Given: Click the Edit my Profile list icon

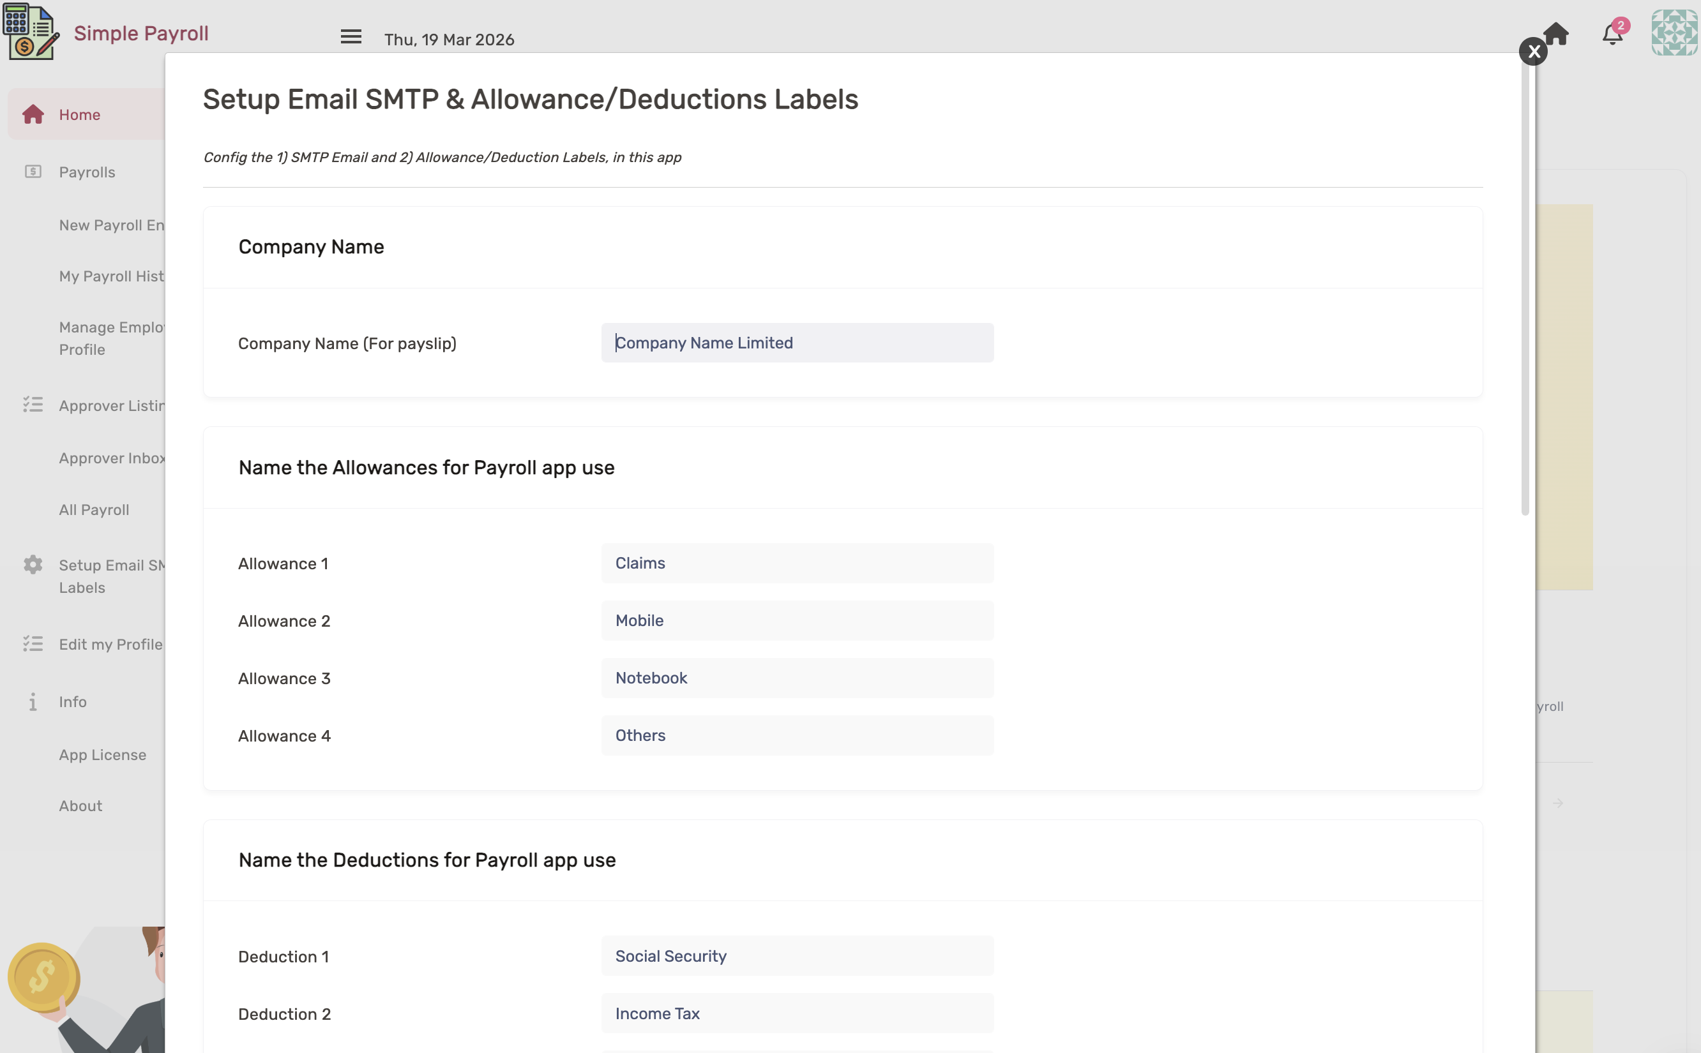Looking at the screenshot, I should pos(33,643).
